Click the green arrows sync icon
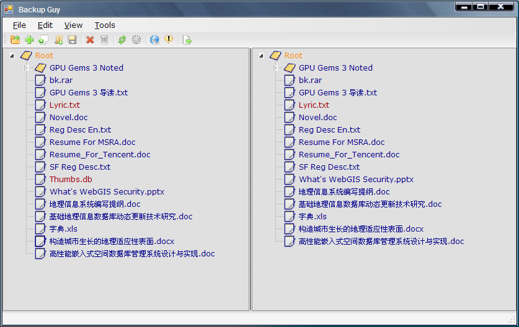The width and height of the screenshot is (519, 327). click(122, 40)
